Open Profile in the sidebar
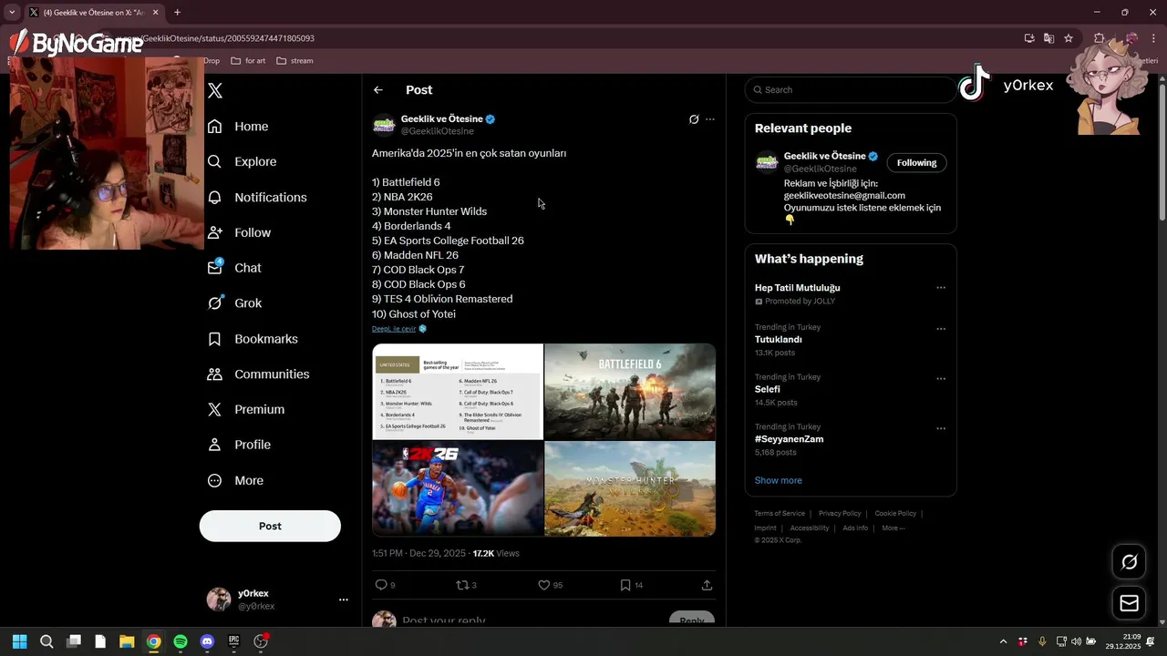1167x656 pixels. pos(240,445)
